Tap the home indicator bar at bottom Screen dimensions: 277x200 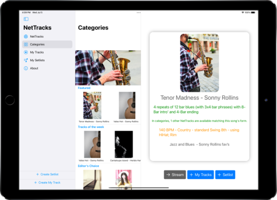[138, 188]
